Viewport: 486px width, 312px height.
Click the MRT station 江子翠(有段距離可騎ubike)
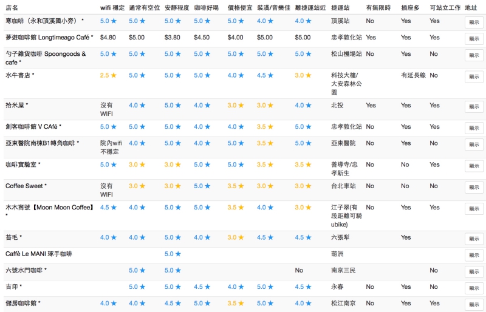click(346, 215)
